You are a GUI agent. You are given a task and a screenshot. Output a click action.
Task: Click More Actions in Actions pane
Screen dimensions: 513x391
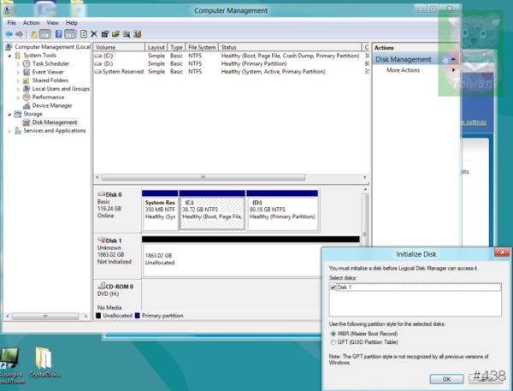tap(403, 70)
